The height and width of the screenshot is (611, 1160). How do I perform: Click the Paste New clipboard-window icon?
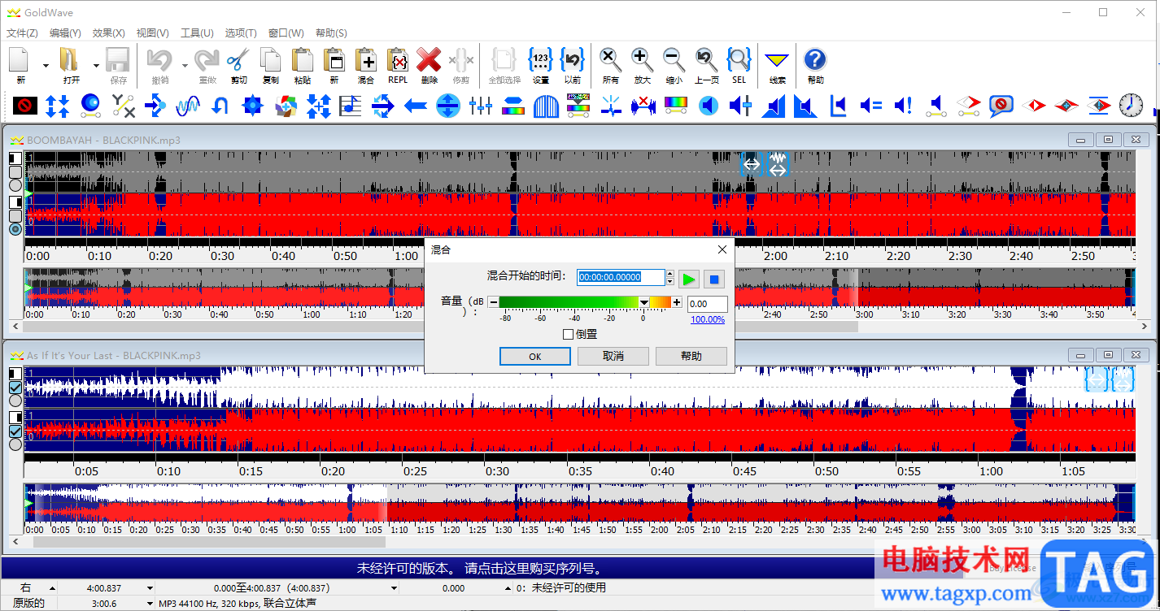334,60
